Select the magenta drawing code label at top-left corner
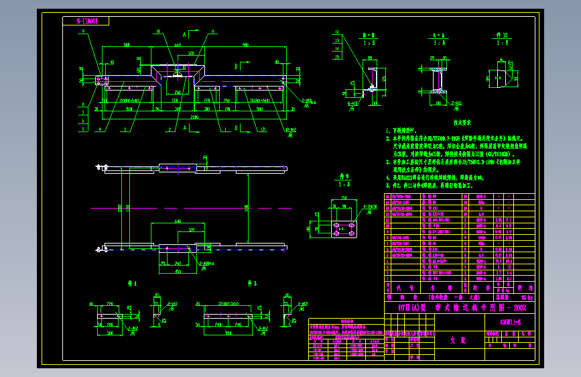This screenshot has width=581, height=377. [x=87, y=21]
